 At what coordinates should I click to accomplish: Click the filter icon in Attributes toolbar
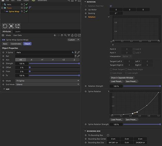tap(69, 35)
